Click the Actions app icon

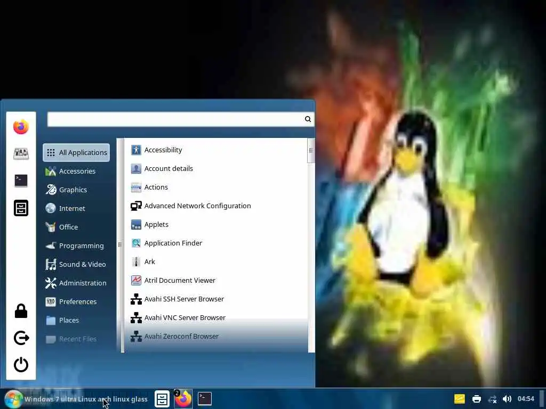136,187
